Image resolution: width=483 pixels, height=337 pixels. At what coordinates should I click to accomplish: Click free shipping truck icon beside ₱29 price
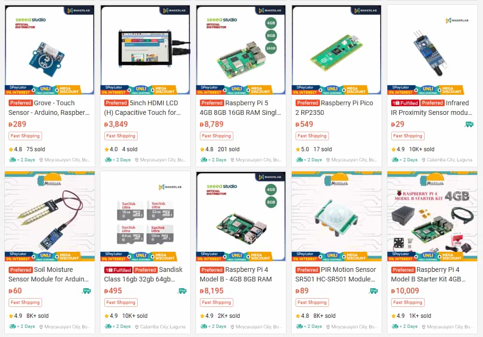click(x=469, y=124)
